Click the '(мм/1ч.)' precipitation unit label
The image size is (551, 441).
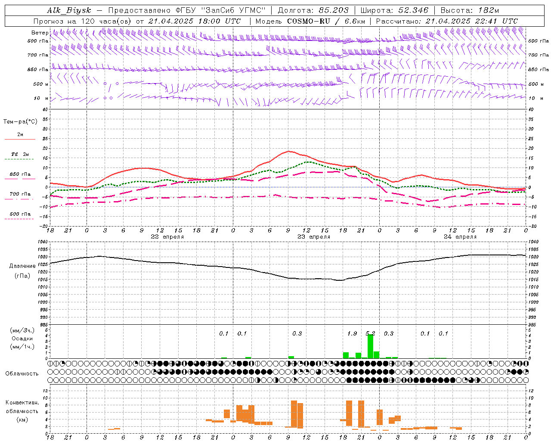pyautogui.click(x=22, y=347)
